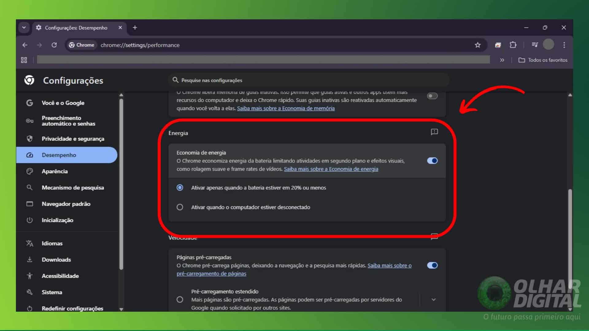The width and height of the screenshot is (589, 331).
Task: Toggle the Economia de memória switch
Action: tap(432, 96)
